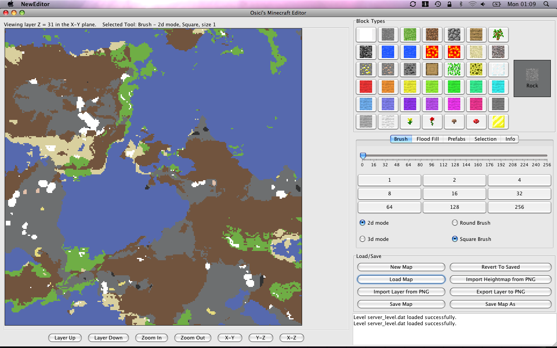Pick the pale Sand block
The image size is (557, 348).
tap(476, 52)
